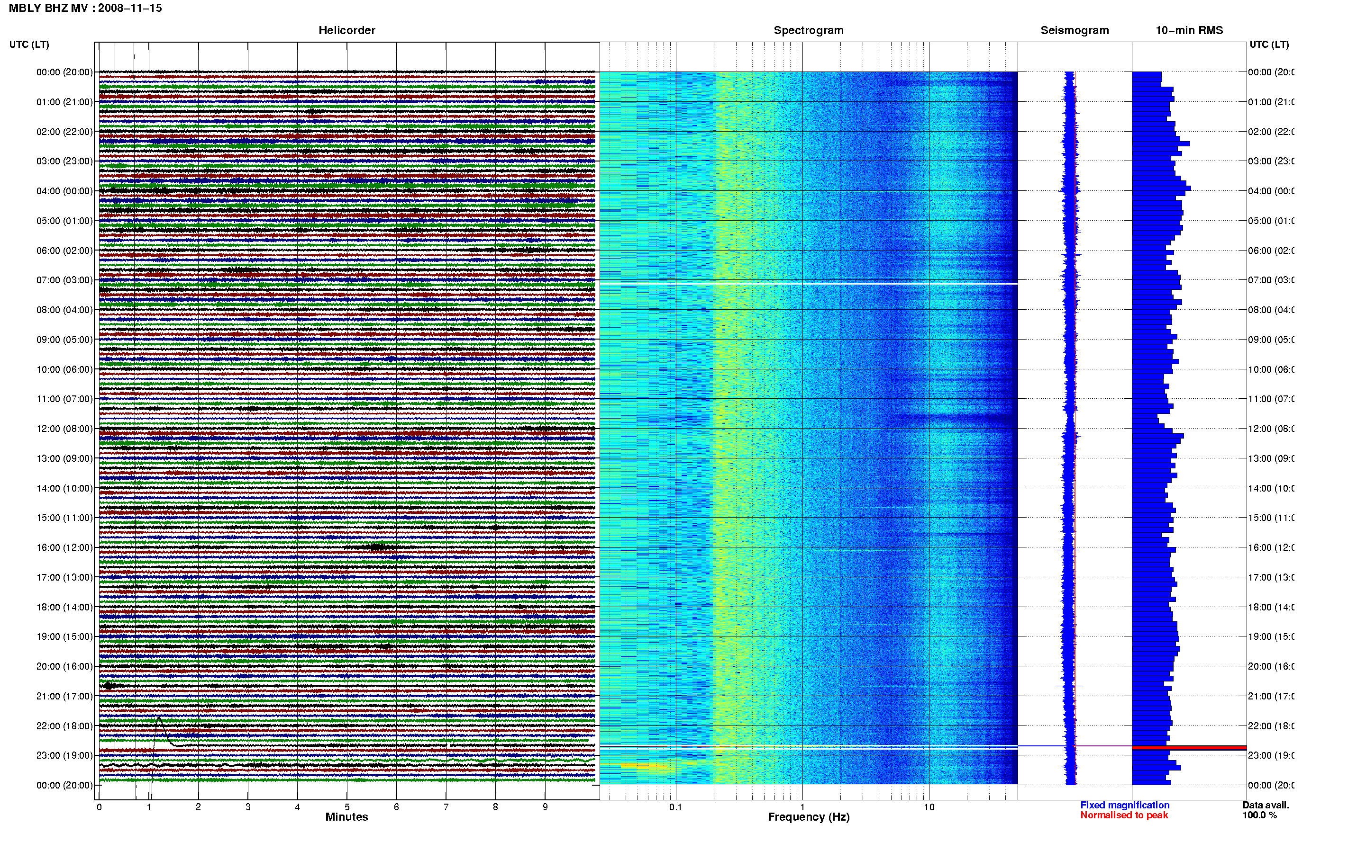Click the blue Fixed magnification legend text
1348x842 pixels.
1125,805
